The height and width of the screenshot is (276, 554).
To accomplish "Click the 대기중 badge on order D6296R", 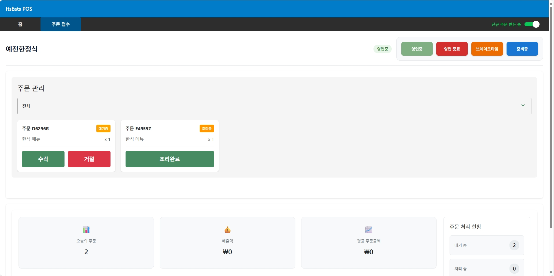I will coord(103,128).
